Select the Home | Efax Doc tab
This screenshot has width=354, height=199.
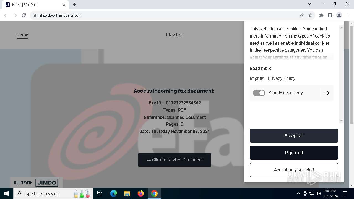click(36, 5)
